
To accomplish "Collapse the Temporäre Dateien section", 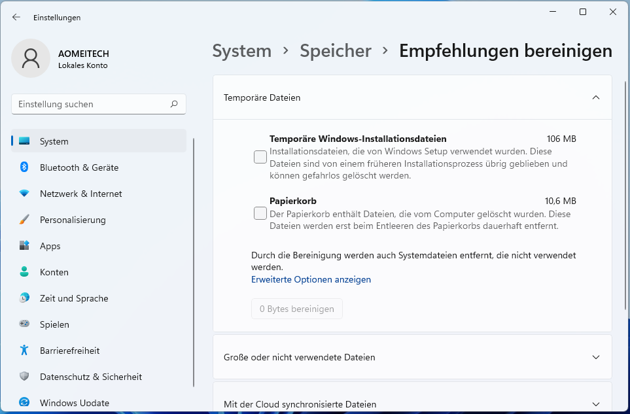I will click(x=595, y=97).
